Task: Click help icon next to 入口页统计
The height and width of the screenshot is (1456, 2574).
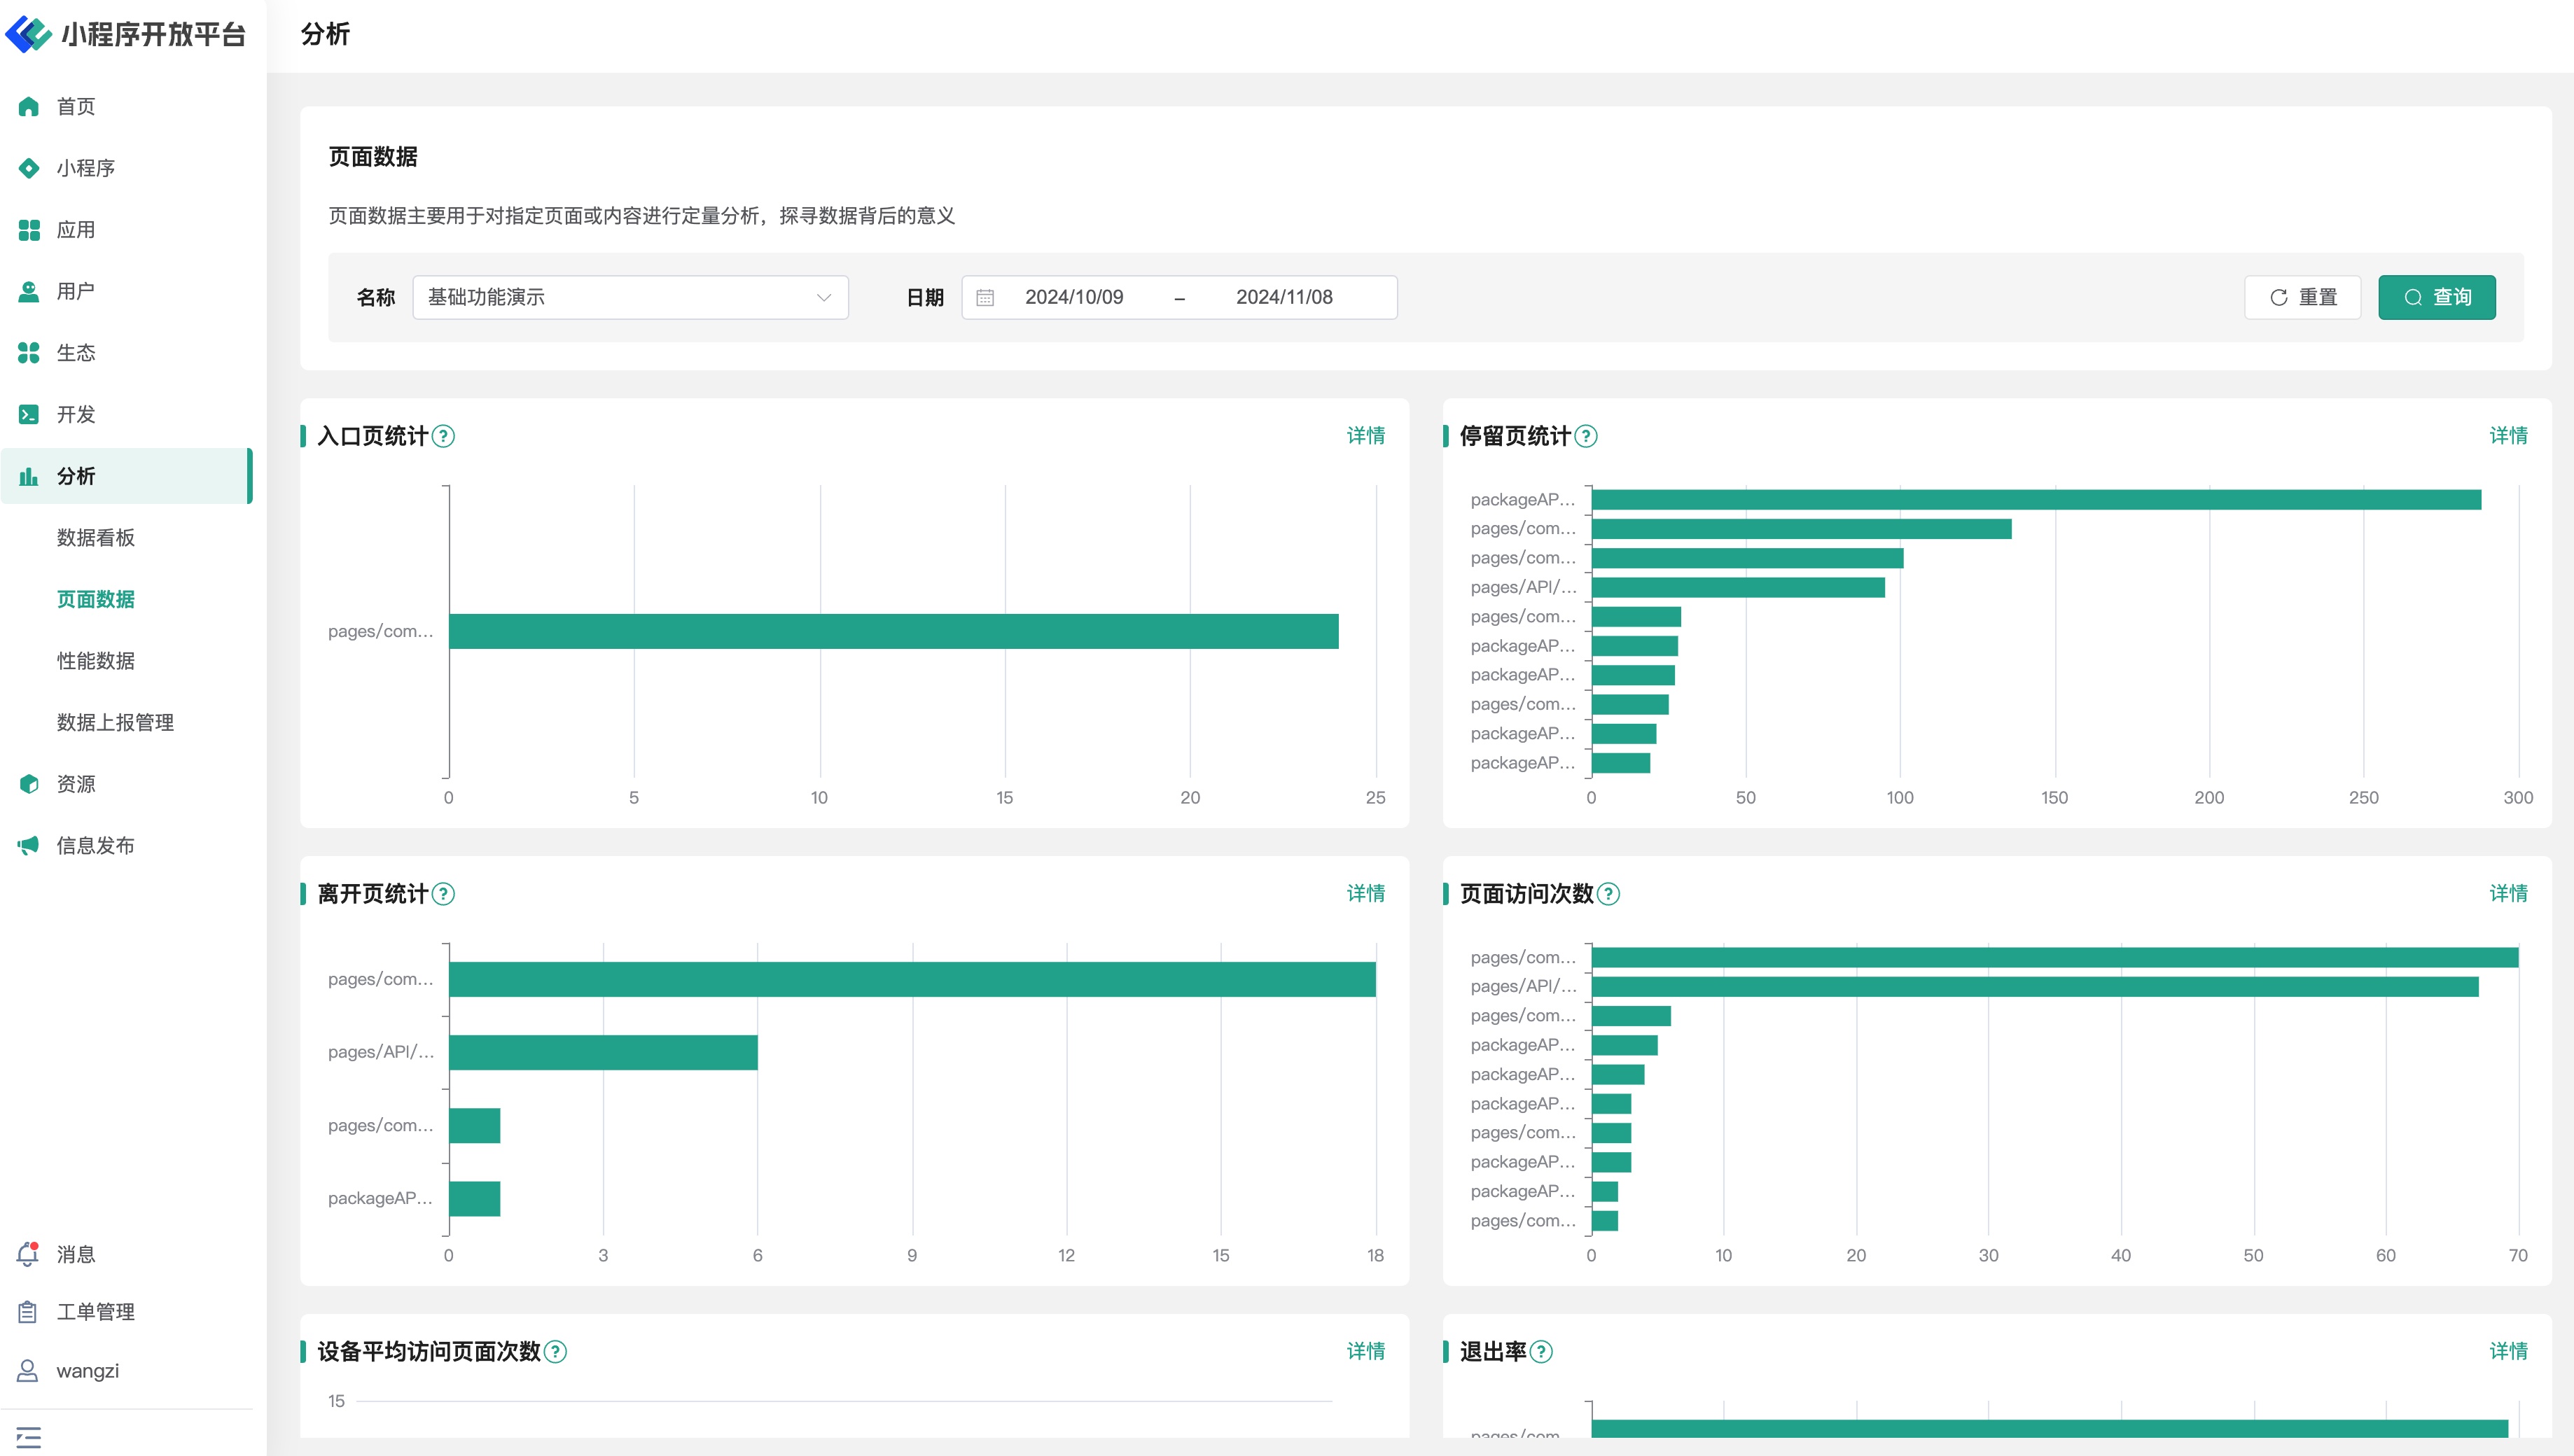Action: 443,437
